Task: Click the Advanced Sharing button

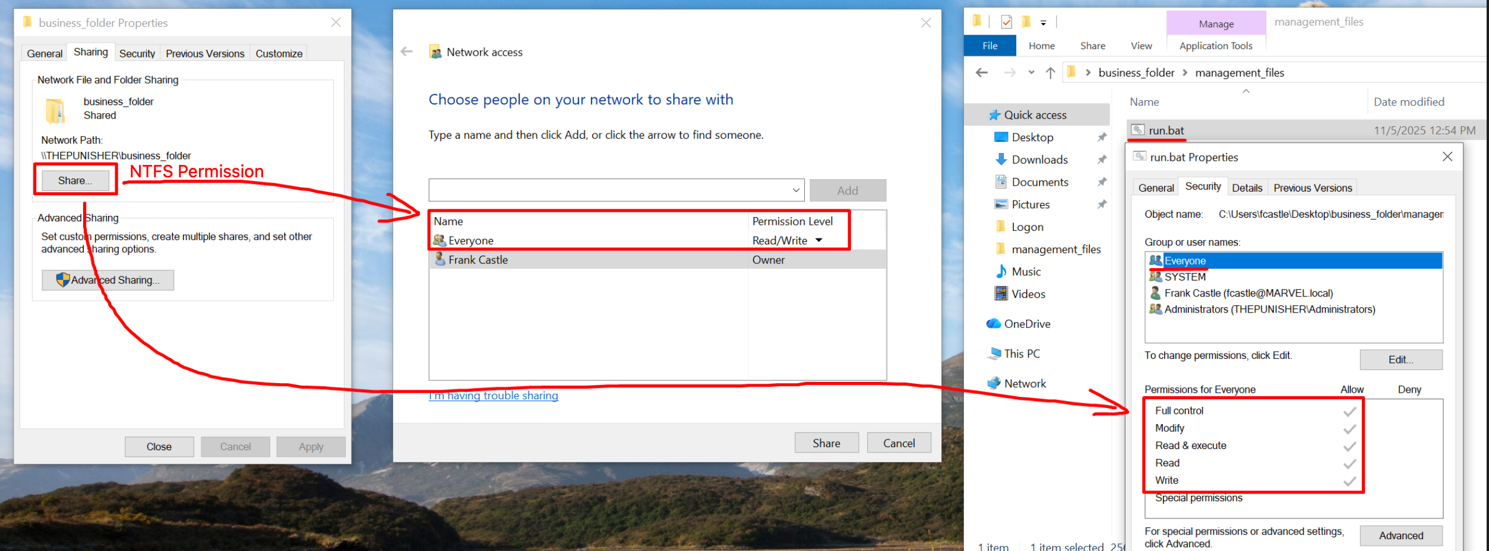Action: [x=108, y=280]
